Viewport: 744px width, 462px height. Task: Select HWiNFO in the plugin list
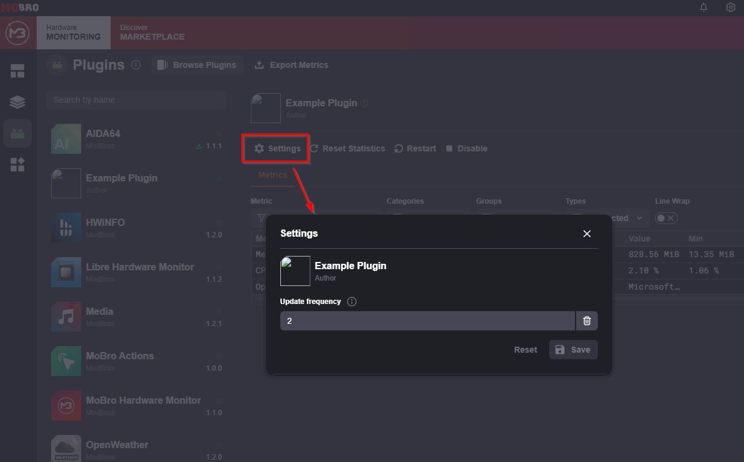(137, 228)
